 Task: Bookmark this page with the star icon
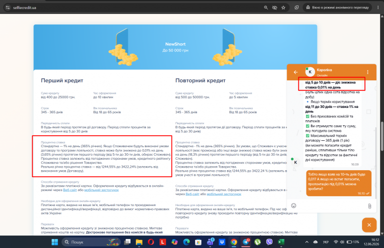point(283,7)
